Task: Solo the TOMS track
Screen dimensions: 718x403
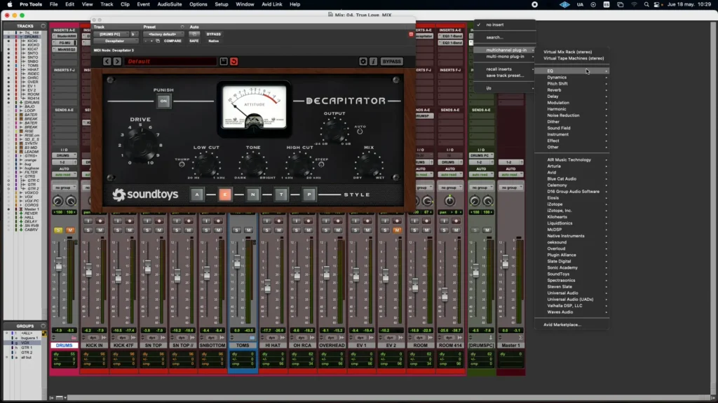Action: (x=236, y=229)
